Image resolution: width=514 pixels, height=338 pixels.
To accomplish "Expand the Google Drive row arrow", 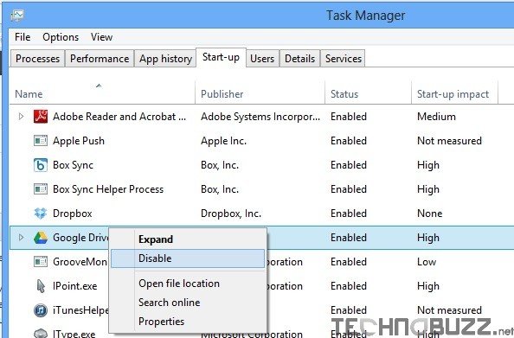I will (21, 238).
